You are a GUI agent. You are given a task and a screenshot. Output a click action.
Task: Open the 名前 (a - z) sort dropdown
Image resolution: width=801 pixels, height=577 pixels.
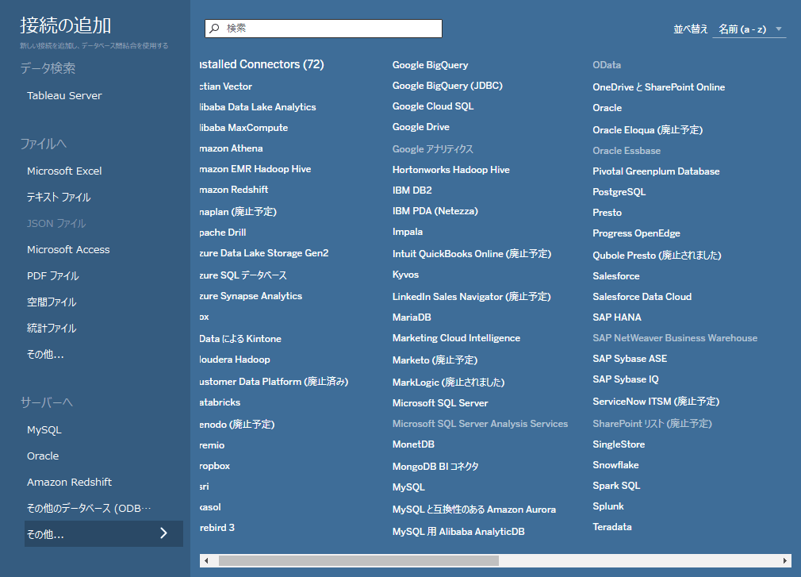[749, 29]
